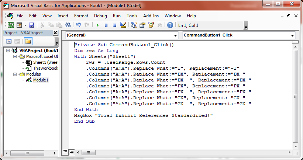Collapse the VBAProject (Book1) tree node

coord(8,51)
